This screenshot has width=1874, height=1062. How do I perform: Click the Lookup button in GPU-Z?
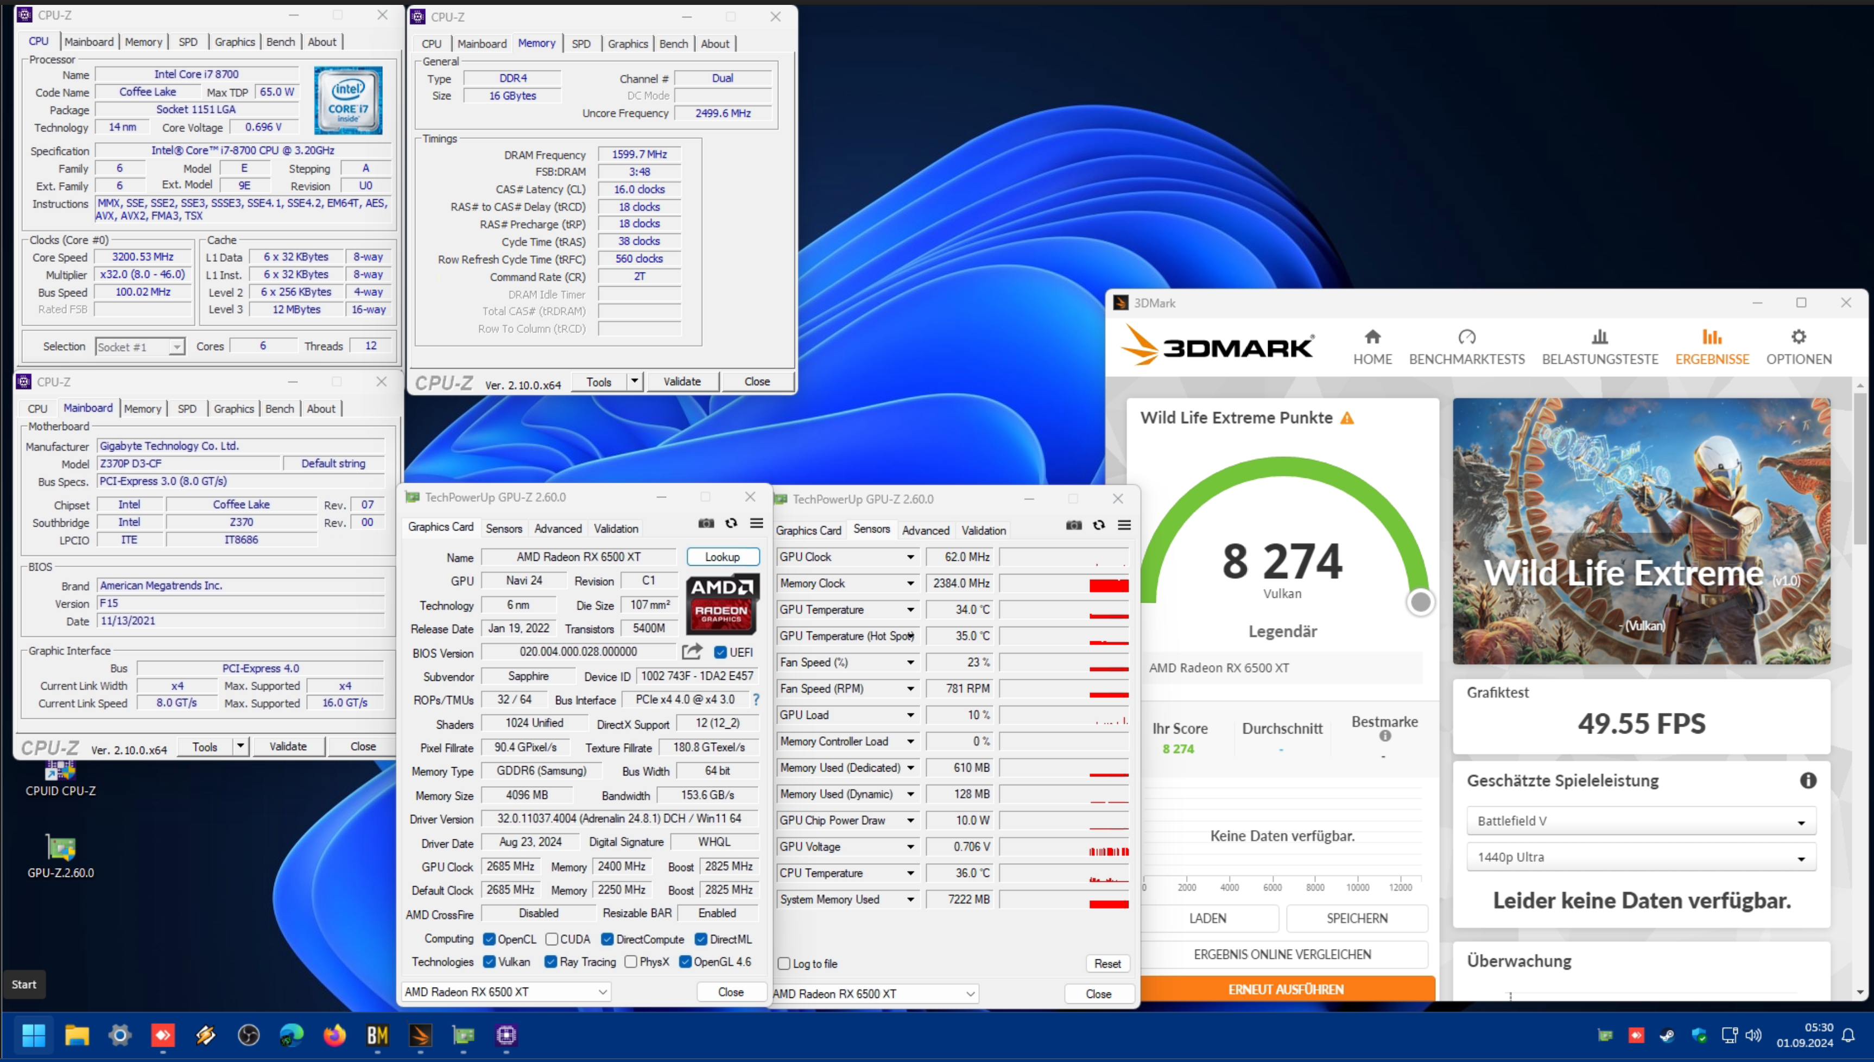(723, 557)
